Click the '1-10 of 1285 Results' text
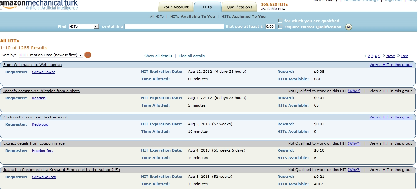Viewport: 419px width, 189px height. 24,48
